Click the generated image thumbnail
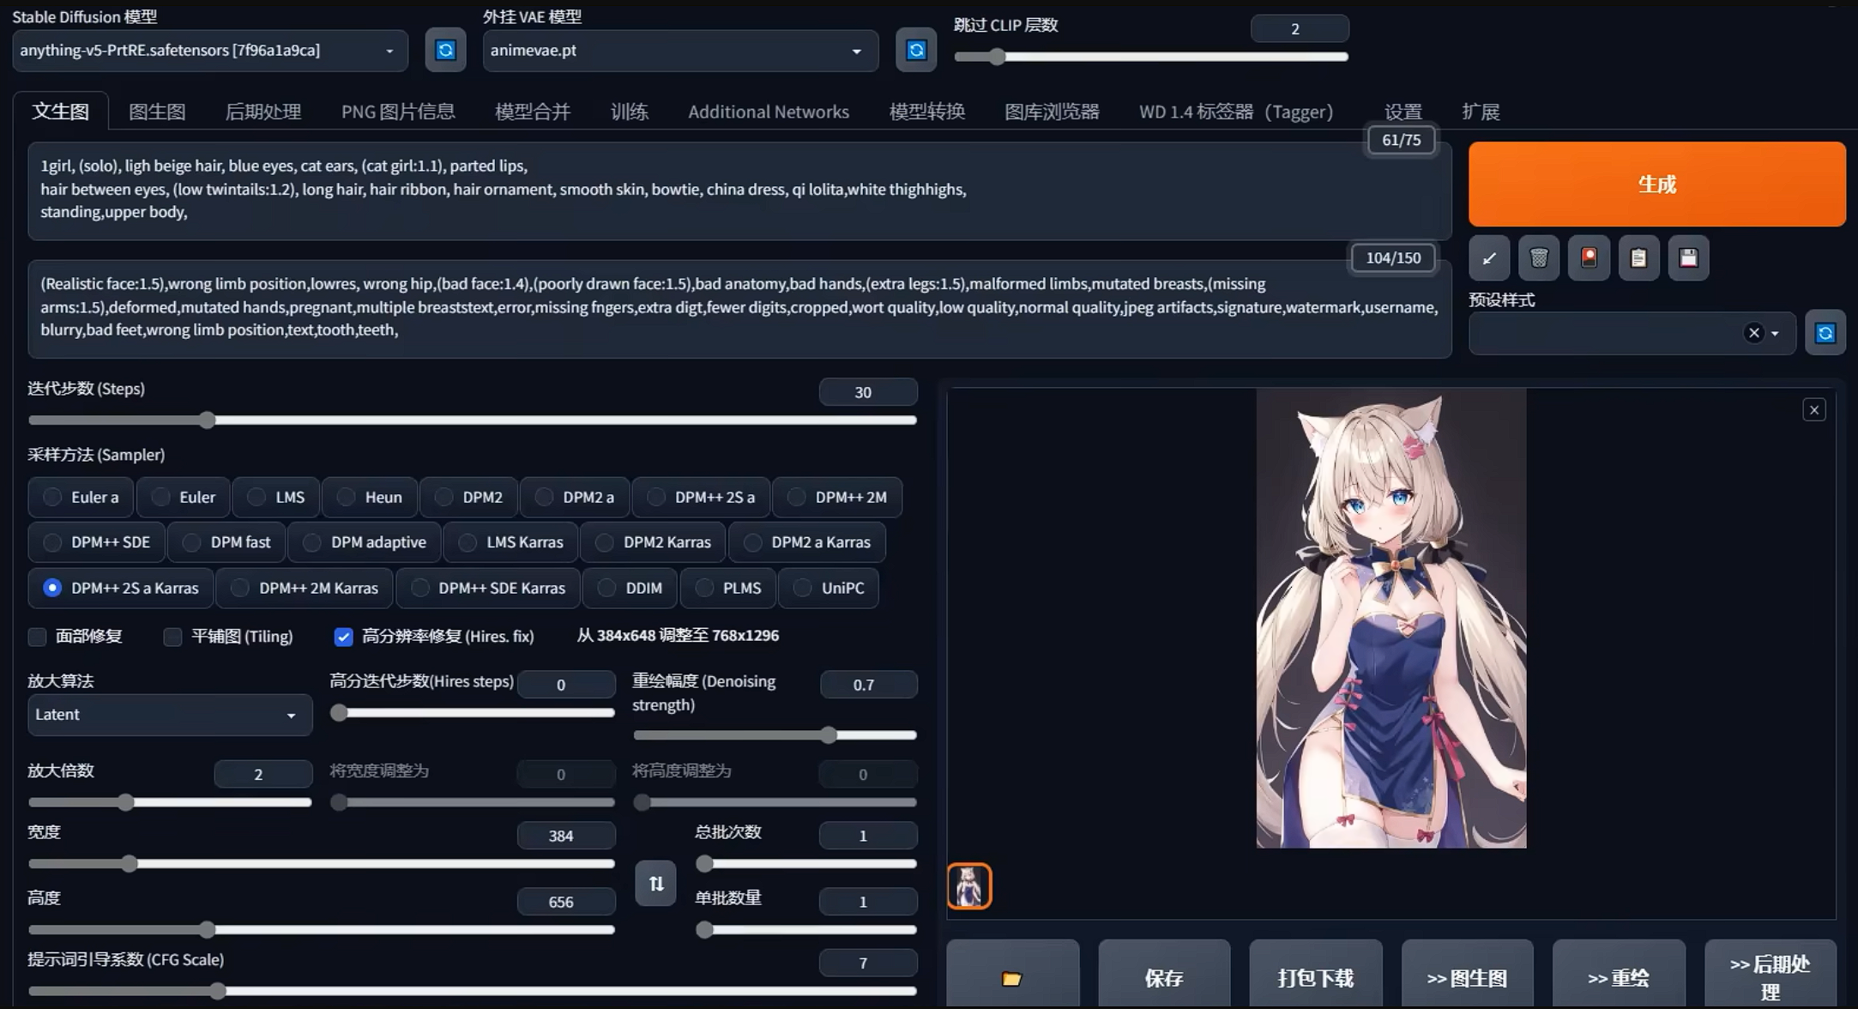The width and height of the screenshot is (1858, 1009). [x=969, y=886]
